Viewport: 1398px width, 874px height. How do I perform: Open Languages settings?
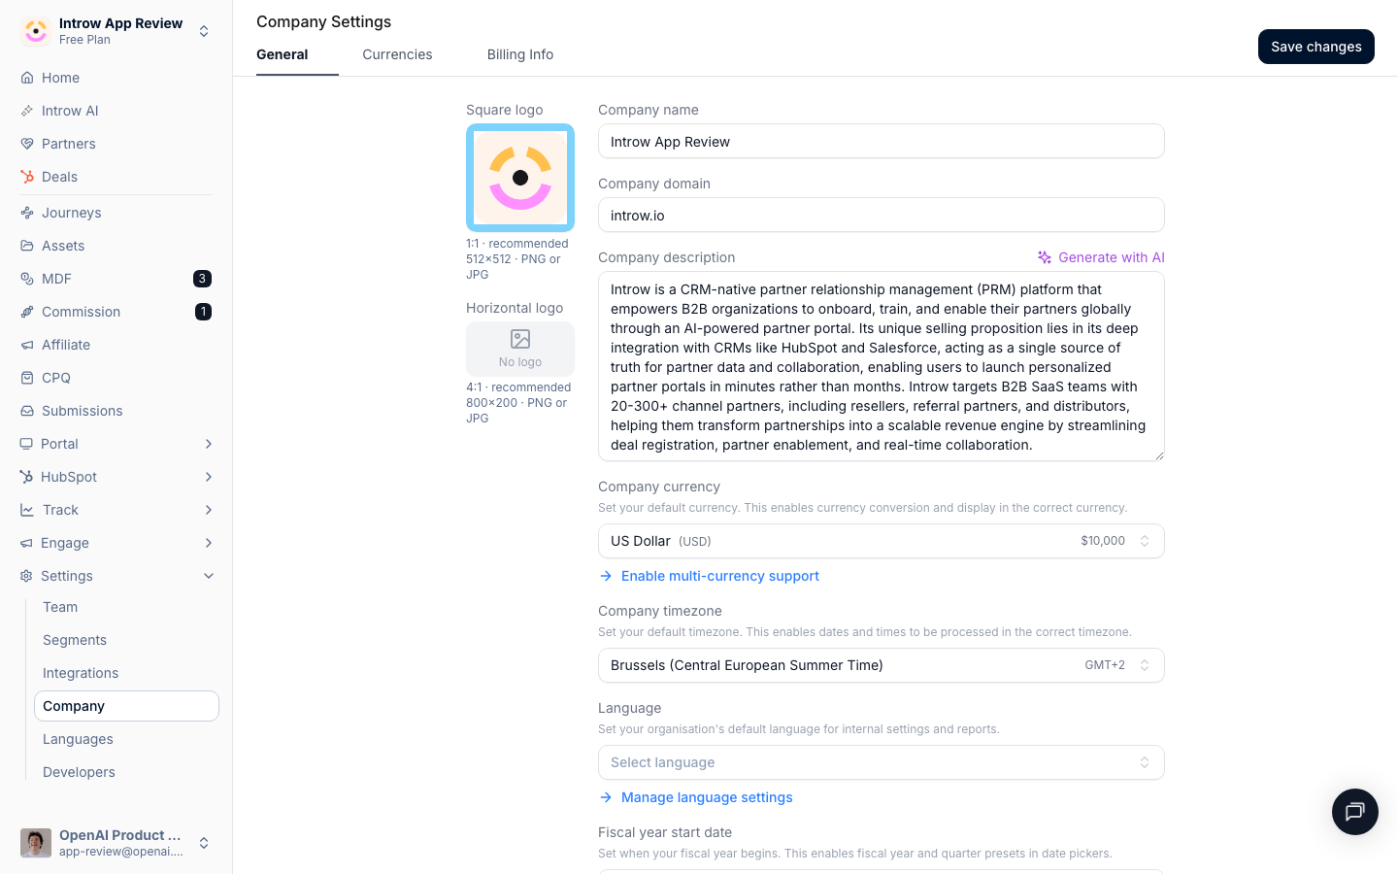[x=78, y=739]
